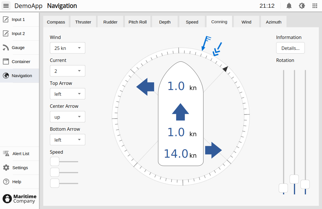Click the Help question mark icon
Screen dimensions: 322x209
pyautogui.click(x=6, y=182)
